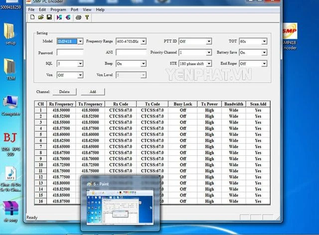Click the Help question mark toolbar icon
Image resolution: width=319 pixels, height=235 pixels.
(87, 17)
